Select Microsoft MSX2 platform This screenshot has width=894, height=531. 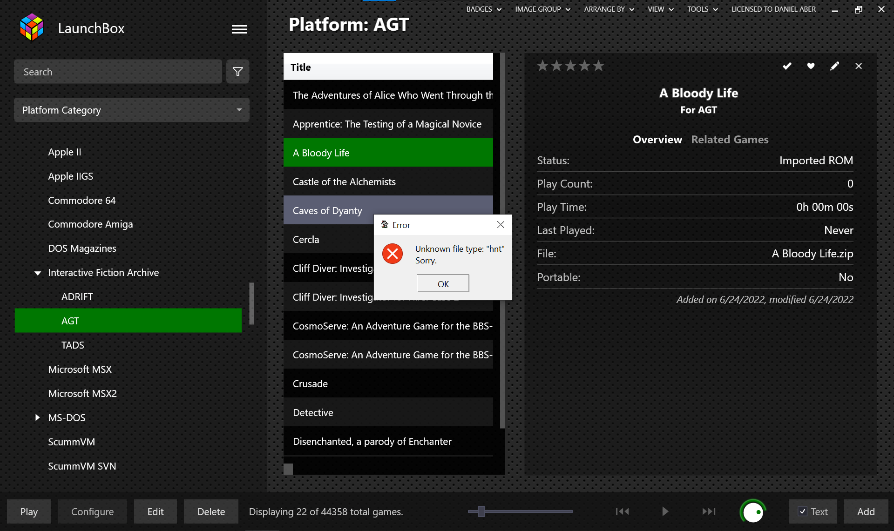(82, 394)
